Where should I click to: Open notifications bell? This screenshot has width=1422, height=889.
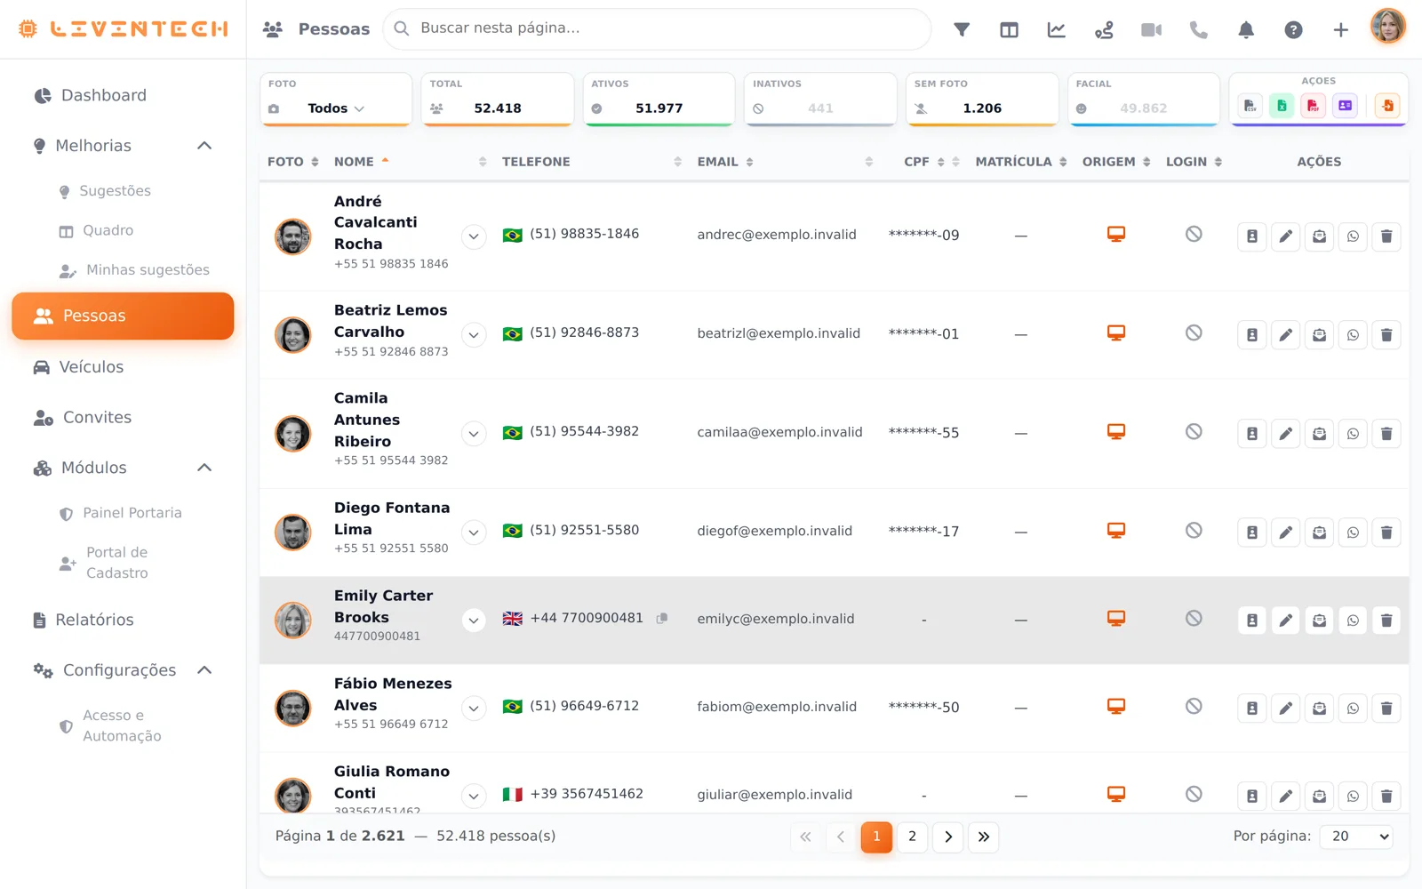click(x=1246, y=29)
